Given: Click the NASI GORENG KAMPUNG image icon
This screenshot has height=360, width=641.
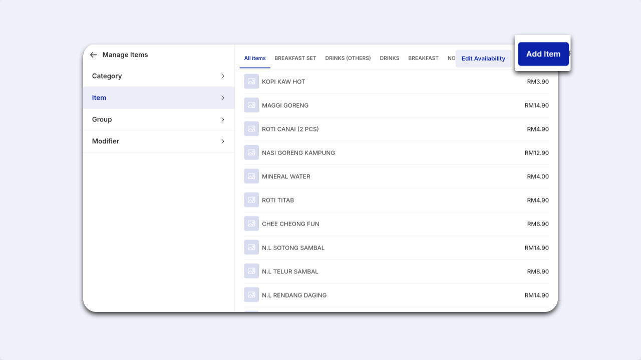Looking at the screenshot, I should pos(251,152).
